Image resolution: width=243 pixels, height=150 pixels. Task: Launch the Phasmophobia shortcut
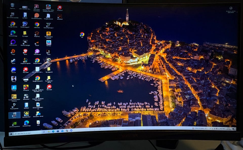14,106
